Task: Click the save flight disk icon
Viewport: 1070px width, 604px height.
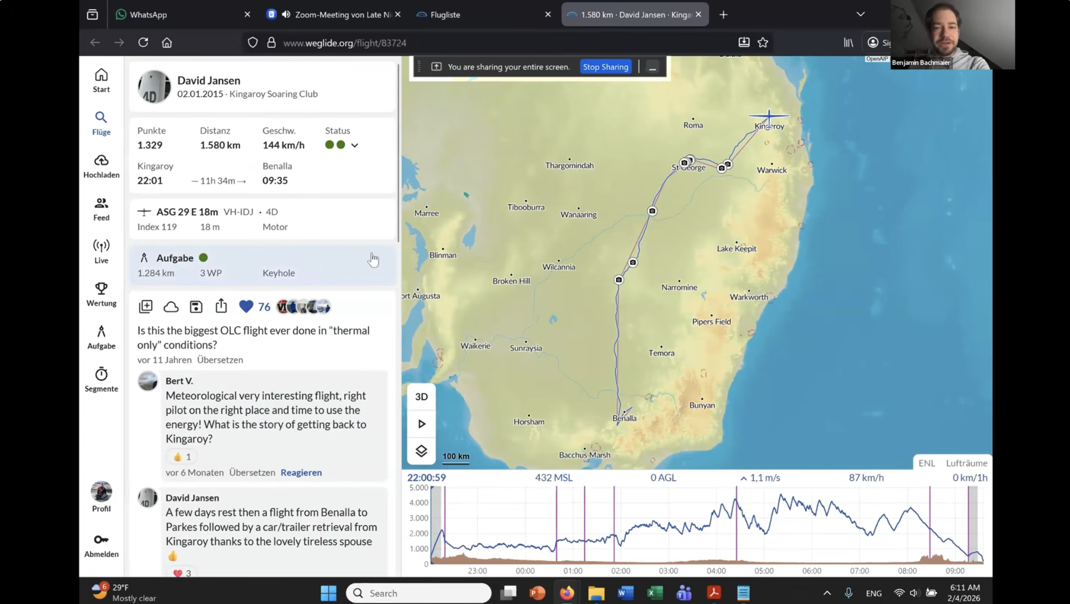Action: click(x=196, y=307)
